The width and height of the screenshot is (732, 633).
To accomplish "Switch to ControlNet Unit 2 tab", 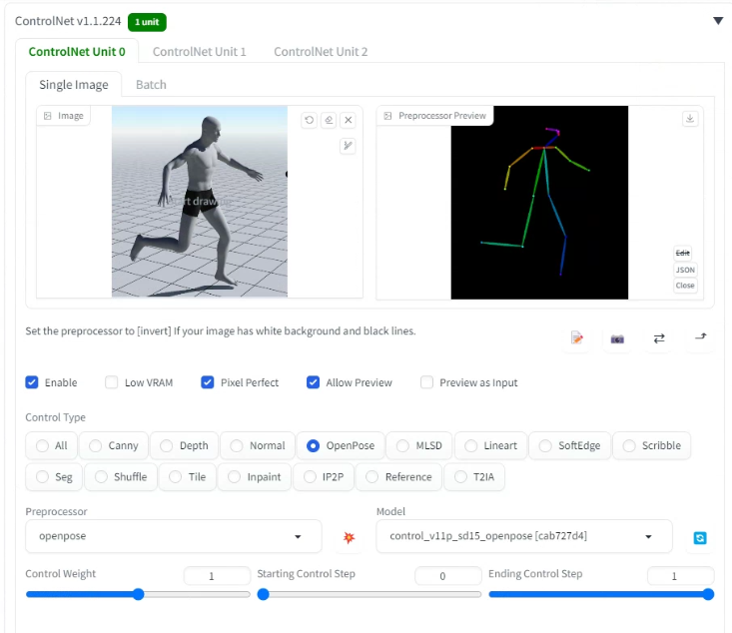I will [321, 51].
